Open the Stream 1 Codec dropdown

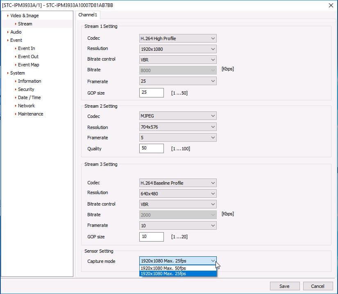pos(178,38)
